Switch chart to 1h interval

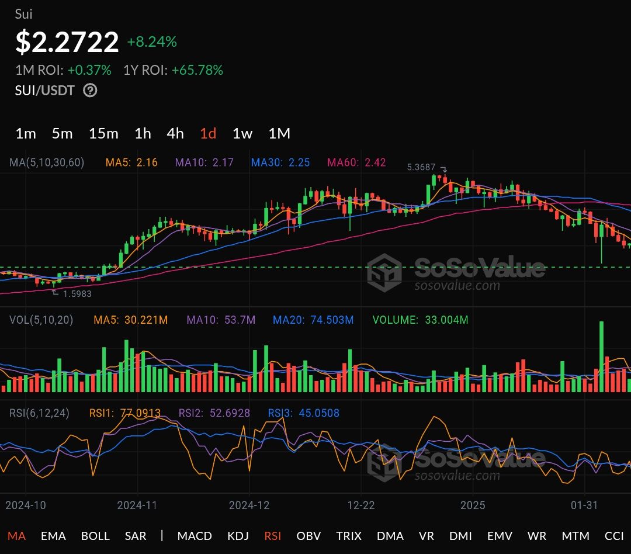coord(143,133)
